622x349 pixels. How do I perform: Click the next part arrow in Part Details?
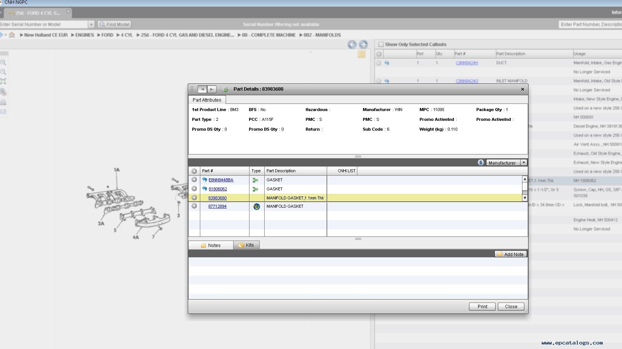(212, 89)
